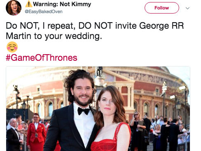Click the Follow button

pyautogui.click(x=162, y=8)
